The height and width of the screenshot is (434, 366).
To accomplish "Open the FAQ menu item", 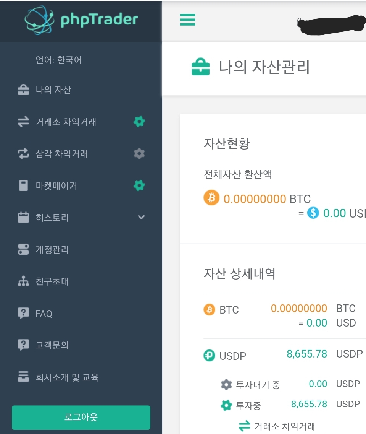I will tap(44, 314).
